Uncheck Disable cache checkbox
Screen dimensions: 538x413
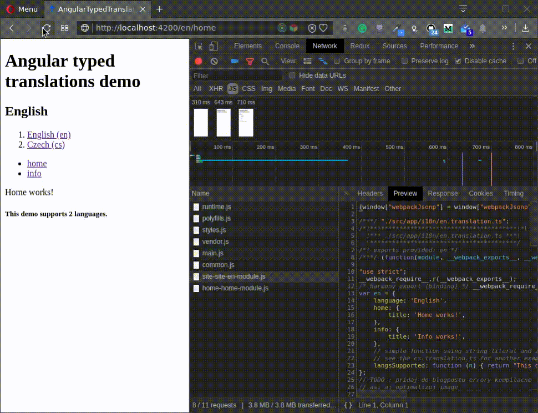click(x=458, y=61)
